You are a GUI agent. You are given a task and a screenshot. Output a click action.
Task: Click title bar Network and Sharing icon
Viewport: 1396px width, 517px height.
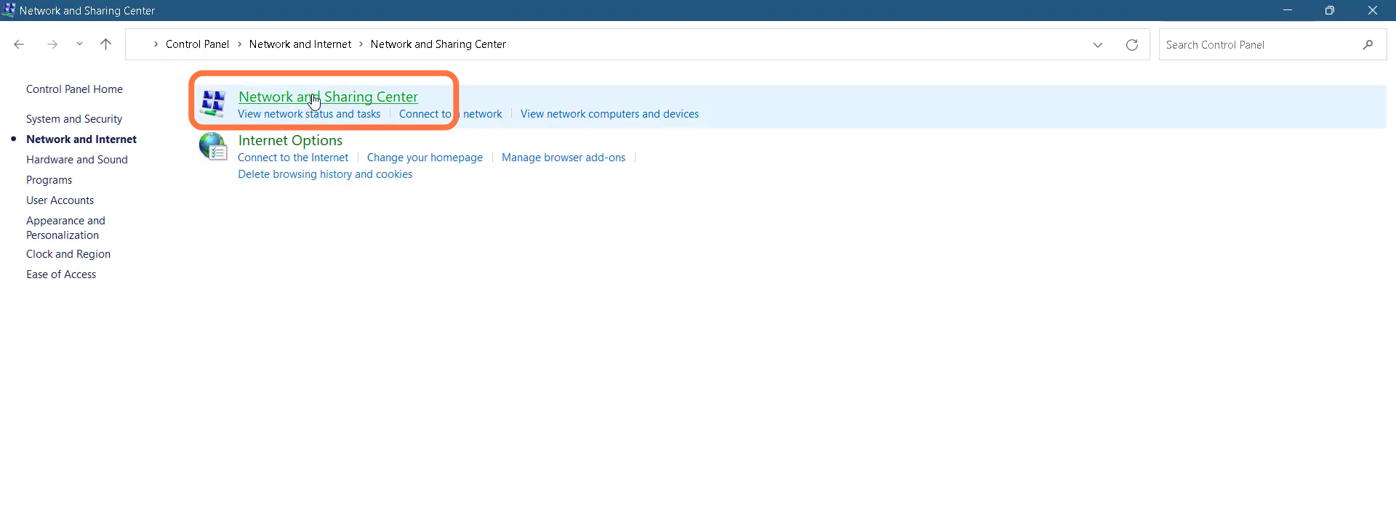coord(9,10)
